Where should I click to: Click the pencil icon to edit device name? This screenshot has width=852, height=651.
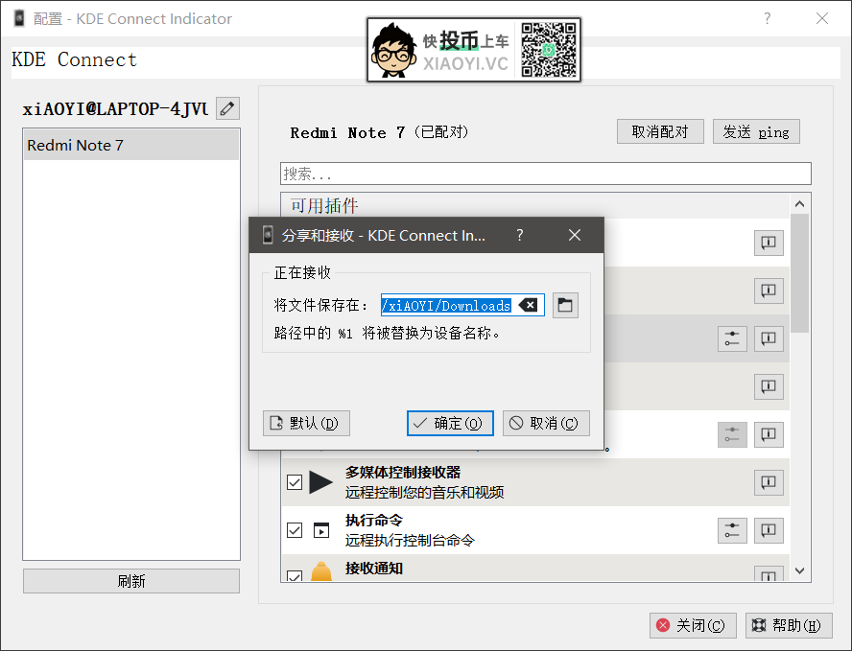[x=227, y=108]
